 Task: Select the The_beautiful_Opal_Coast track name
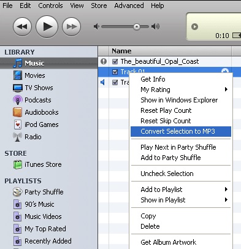[x=159, y=61]
